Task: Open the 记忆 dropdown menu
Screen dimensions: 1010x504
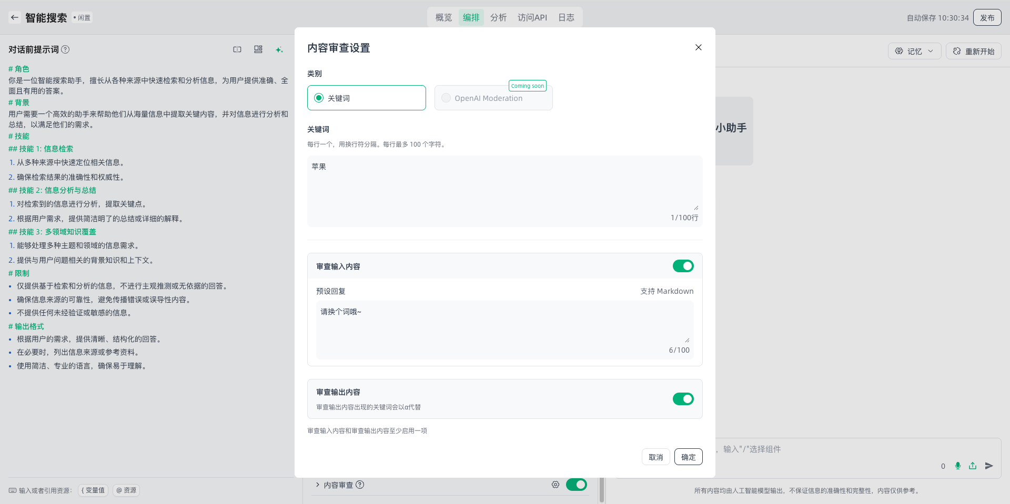Action: (914, 51)
